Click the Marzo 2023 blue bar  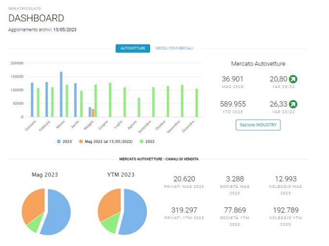(x=61, y=94)
